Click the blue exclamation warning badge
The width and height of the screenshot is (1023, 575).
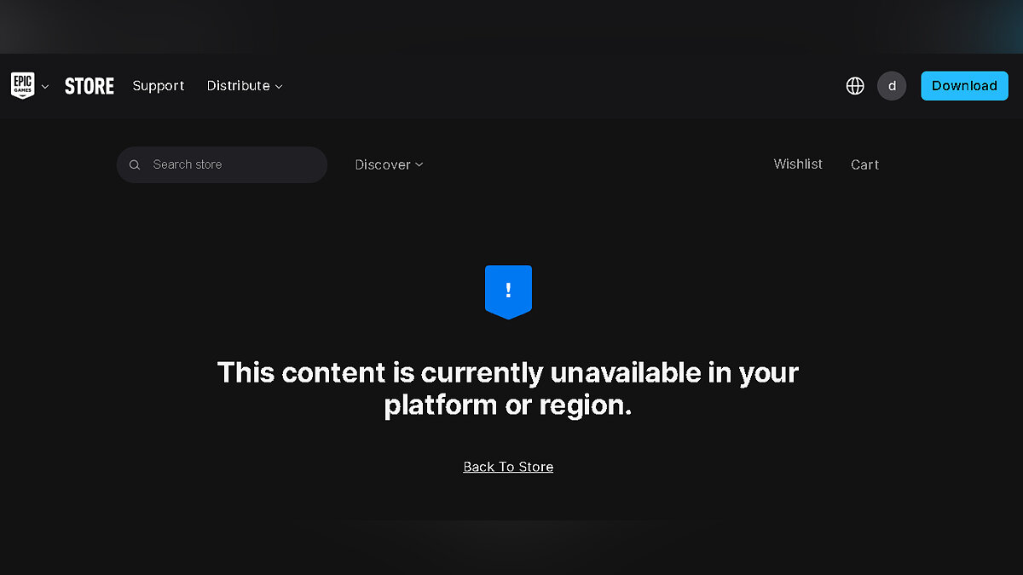coord(508,292)
